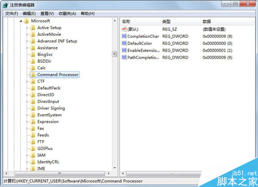Click the tree pane scroll down arrow
Screen dimensions: 258x187
[115, 168]
